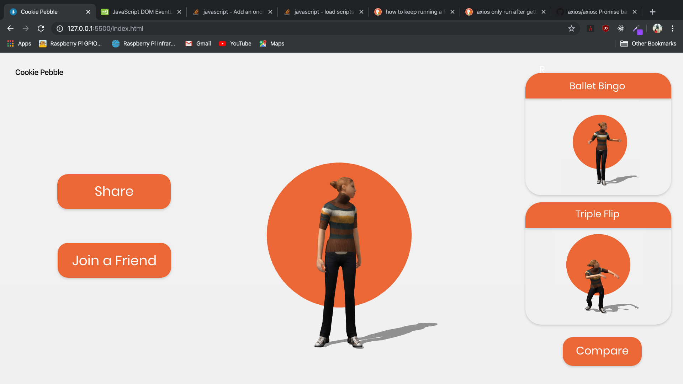The height and width of the screenshot is (384, 683).
Task: Click the purple eyedropper extension icon
Action: pos(637,29)
